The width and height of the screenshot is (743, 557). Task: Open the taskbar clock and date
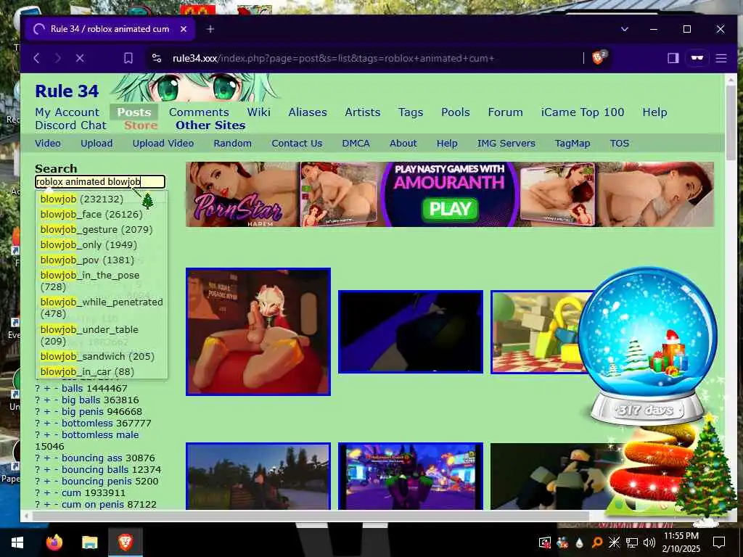click(x=681, y=542)
